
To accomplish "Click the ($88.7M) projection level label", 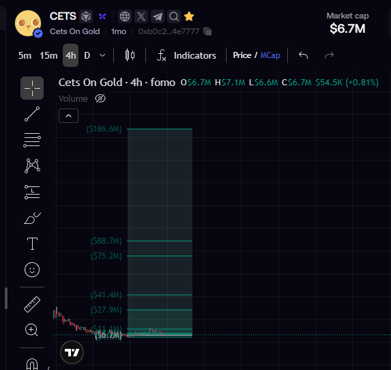I will [106, 241].
